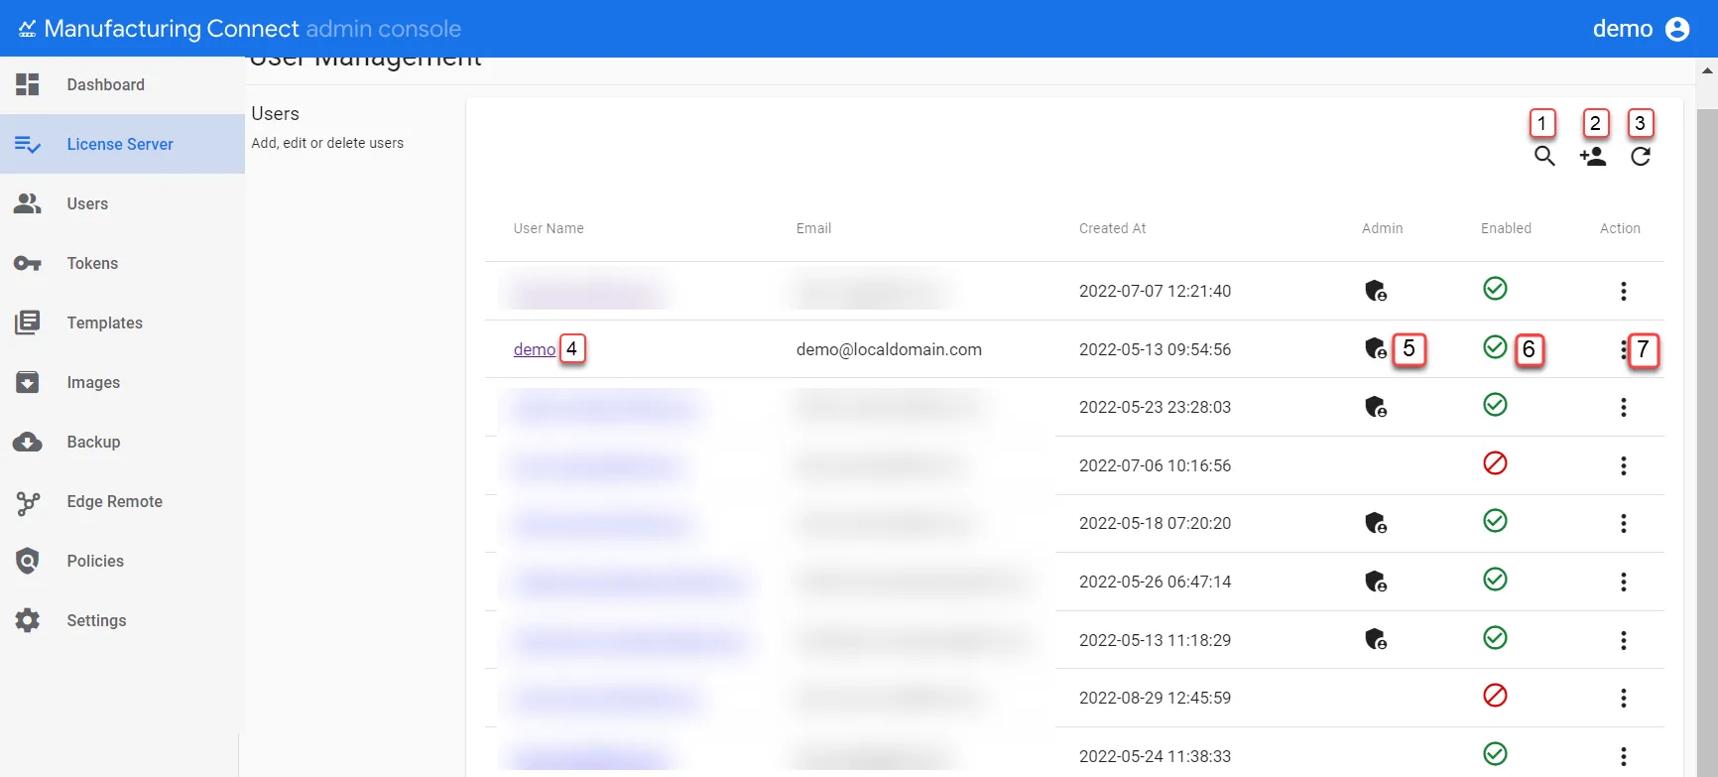This screenshot has height=777, width=1718.
Task: Click the admin shield icon in demo row
Action: pos(1376,348)
